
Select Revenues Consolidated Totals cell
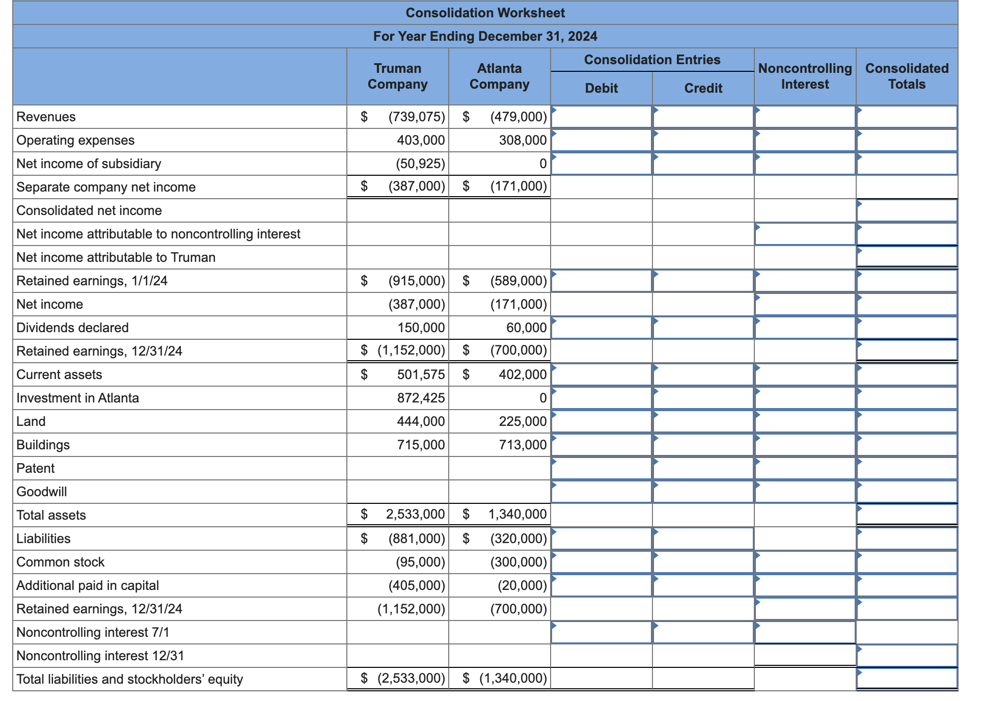click(x=907, y=117)
